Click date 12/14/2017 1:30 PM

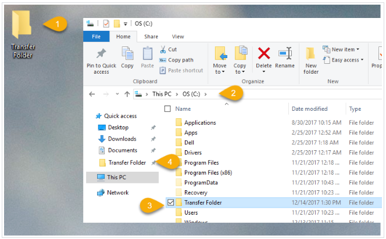pyautogui.click(x=316, y=202)
